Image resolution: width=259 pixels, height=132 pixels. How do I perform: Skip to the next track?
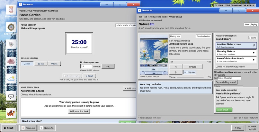[x=176, y=72]
